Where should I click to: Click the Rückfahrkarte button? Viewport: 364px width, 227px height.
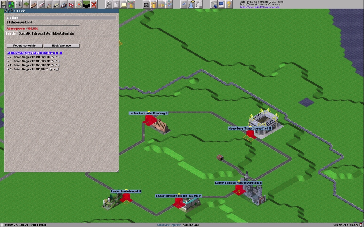coord(61,46)
